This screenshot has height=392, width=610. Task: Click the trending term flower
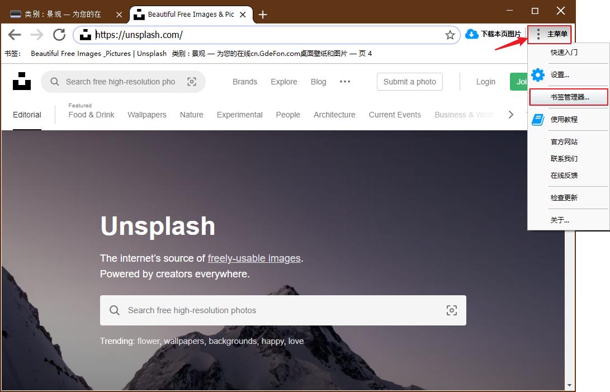point(148,341)
